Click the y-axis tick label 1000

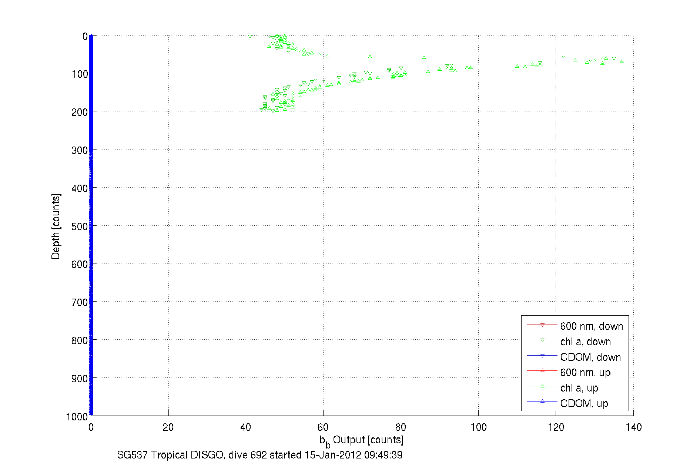tap(77, 417)
